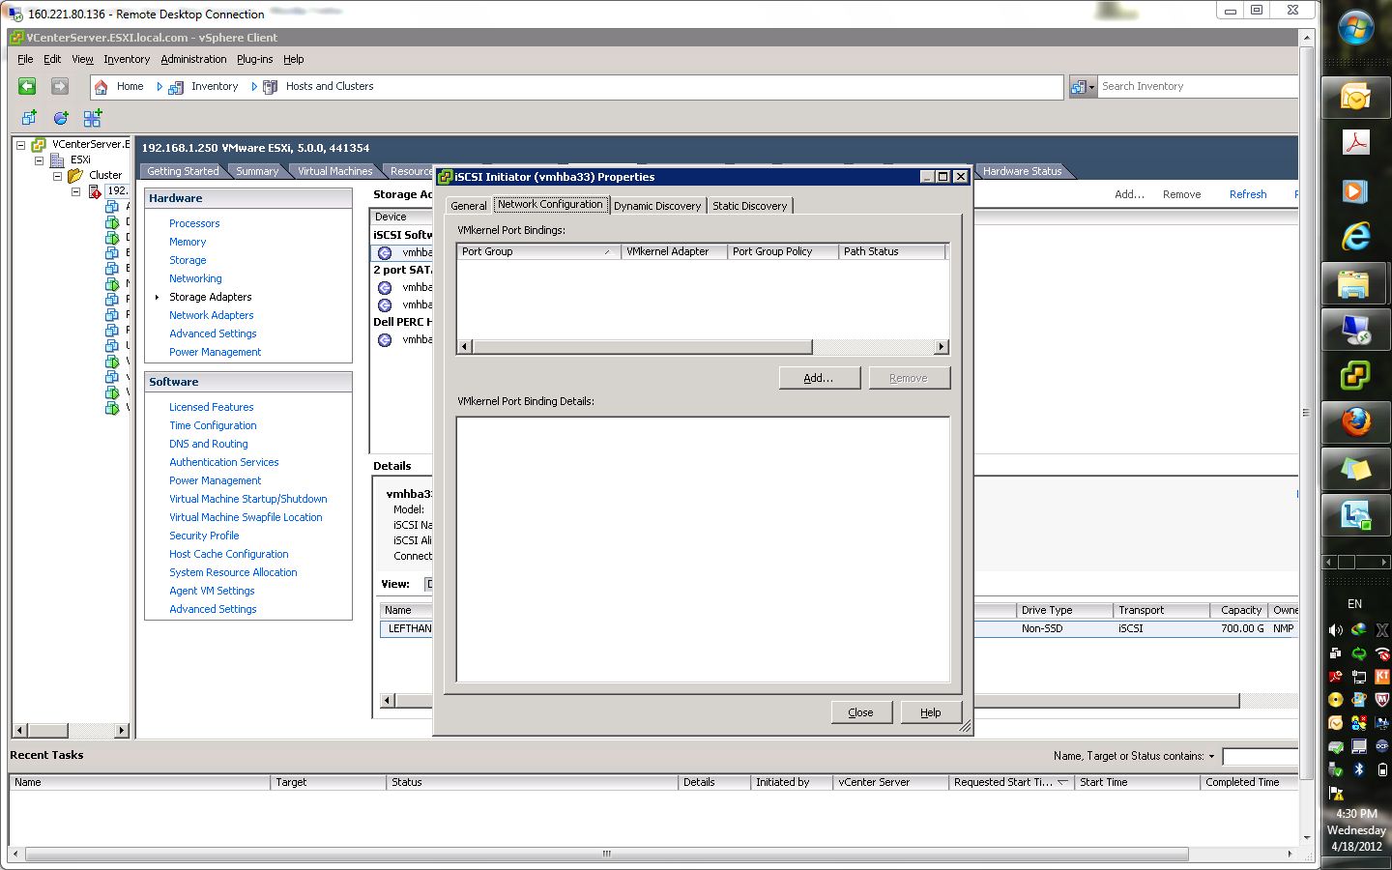Click the Help button in iSCSI dialog
Viewport: 1392px width, 870px height.
(931, 712)
